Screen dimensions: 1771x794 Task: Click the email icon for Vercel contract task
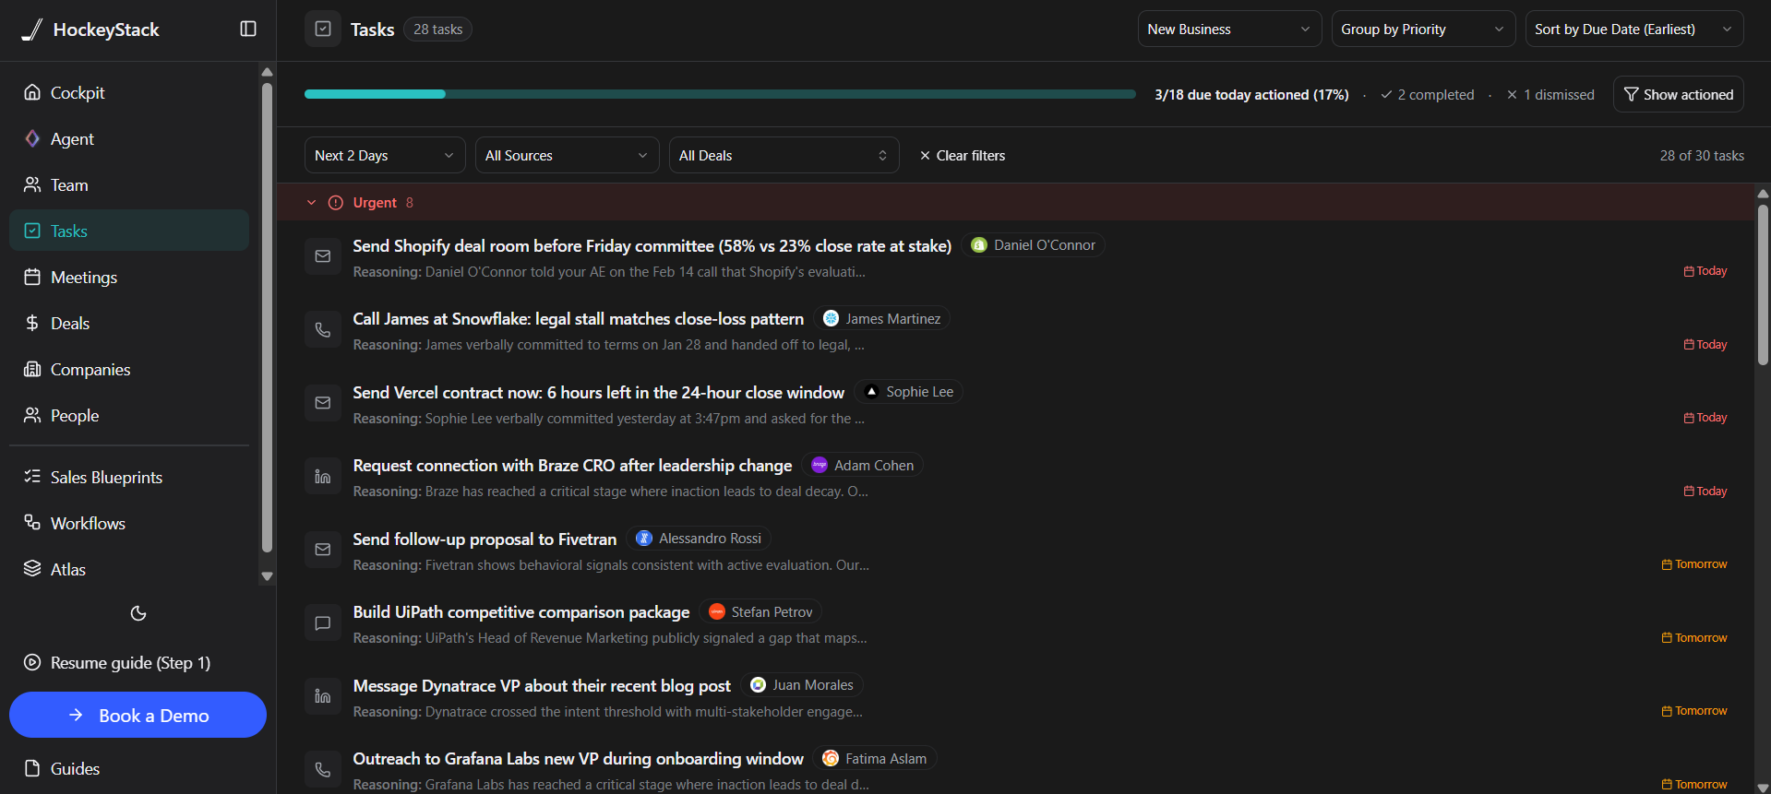pyautogui.click(x=323, y=403)
